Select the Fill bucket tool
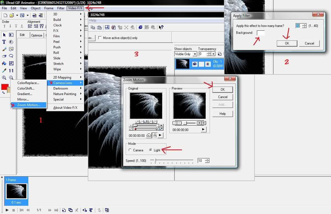 click(4, 63)
